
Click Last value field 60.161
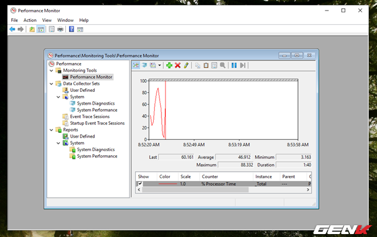[x=176, y=157]
